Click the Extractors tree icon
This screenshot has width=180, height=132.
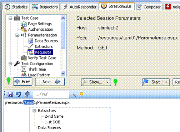coord(30,46)
